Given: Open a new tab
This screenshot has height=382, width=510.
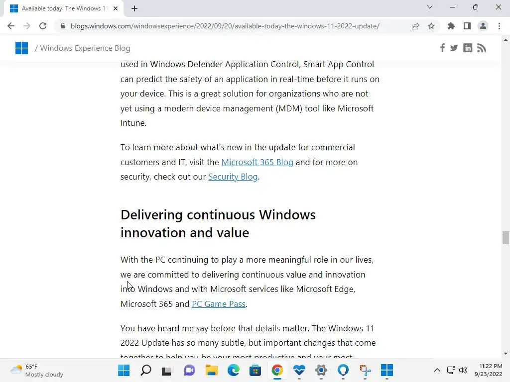Looking at the screenshot, I should coord(134,8).
